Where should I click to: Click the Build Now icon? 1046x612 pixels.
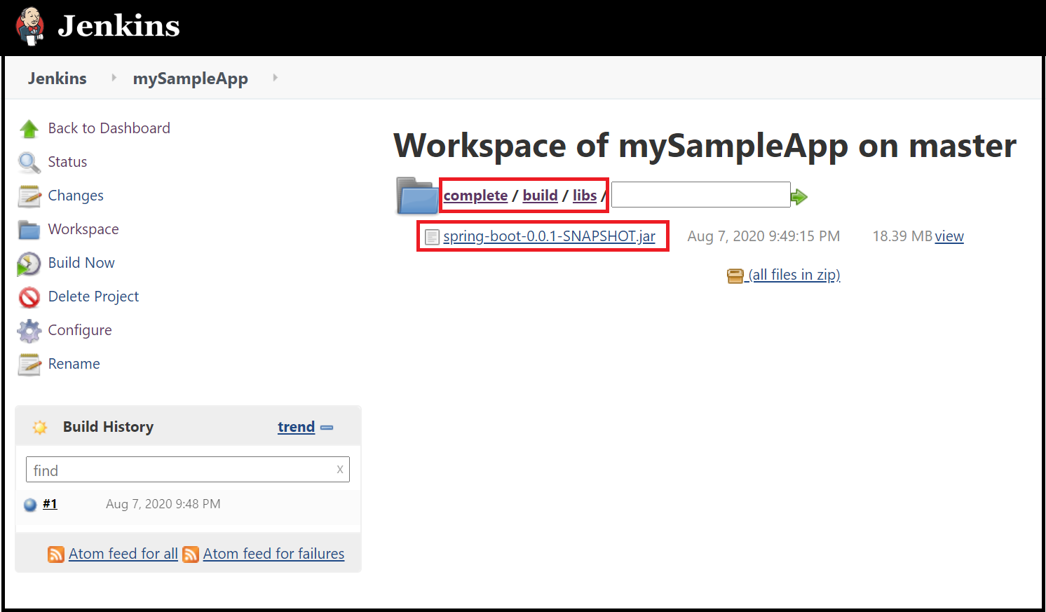(x=29, y=264)
